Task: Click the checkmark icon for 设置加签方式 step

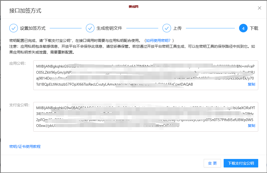Action: (14, 28)
